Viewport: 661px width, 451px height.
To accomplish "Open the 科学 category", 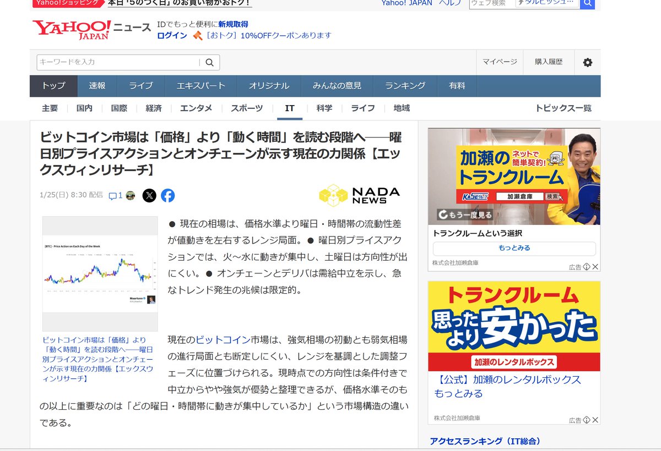I will (x=324, y=108).
